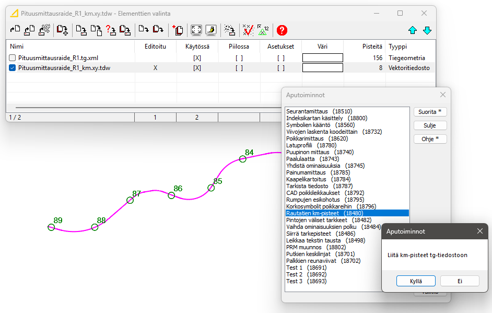Toggle Piilossa brackets for Pituusmittausraide_R1.tg.xml
The image size is (492, 313).
[x=239, y=58]
